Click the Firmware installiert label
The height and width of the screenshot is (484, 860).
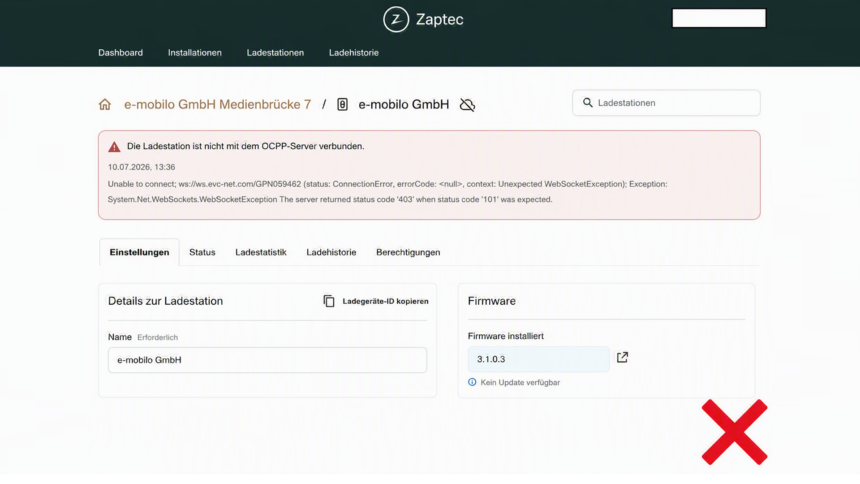pyautogui.click(x=506, y=336)
